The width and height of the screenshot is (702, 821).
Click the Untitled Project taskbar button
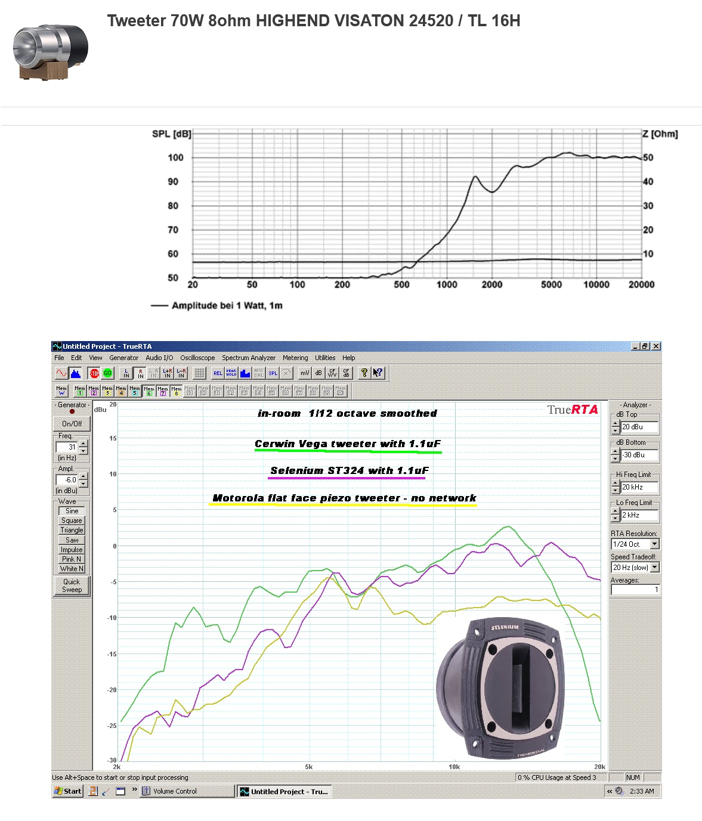click(x=284, y=791)
